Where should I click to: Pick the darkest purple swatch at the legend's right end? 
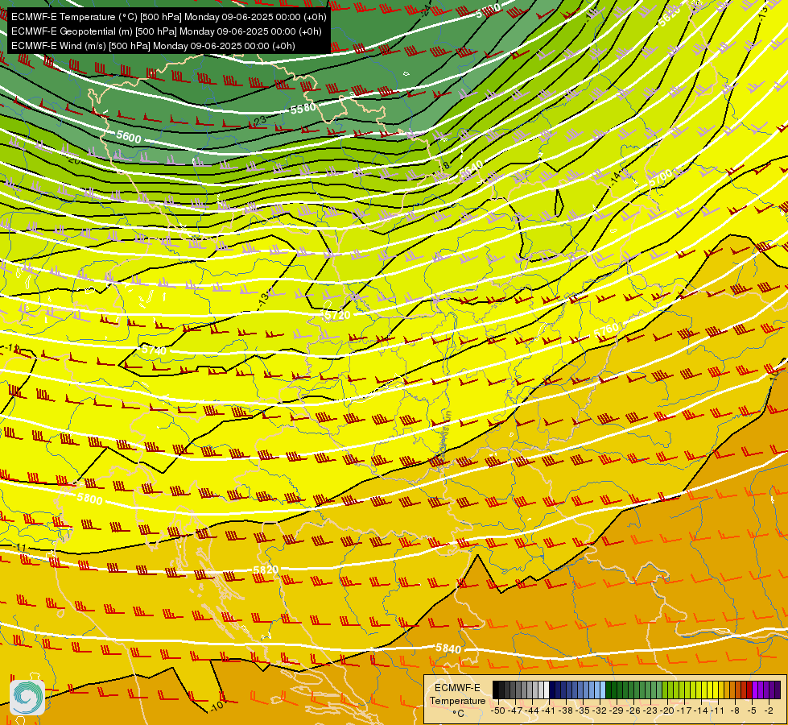[x=778, y=690]
